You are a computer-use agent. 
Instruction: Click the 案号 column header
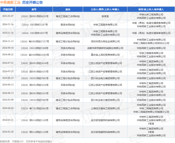(x=34, y=9)
